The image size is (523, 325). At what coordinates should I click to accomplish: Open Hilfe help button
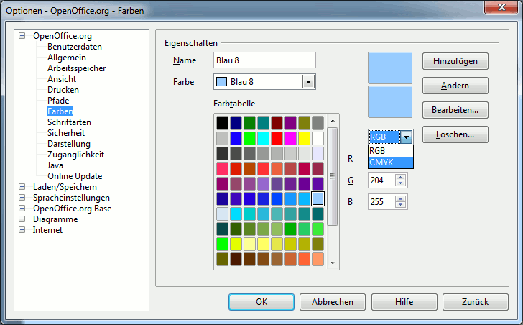404,302
